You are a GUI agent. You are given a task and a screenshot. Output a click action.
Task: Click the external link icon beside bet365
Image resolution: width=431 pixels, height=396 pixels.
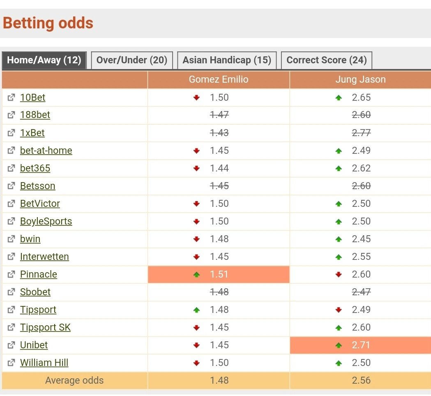[x=11, y=169]
